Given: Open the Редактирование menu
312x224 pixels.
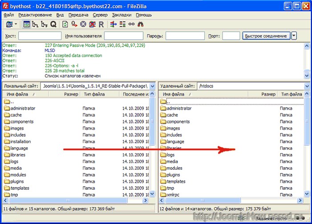Looking at the screenshot, I should click(x=35, y=15).
